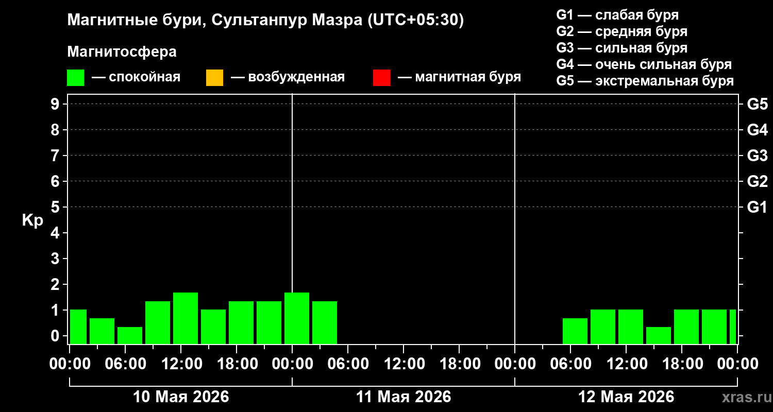Click the '10 Мая 2026' date label
773x412 pixels.
[181, 397]
